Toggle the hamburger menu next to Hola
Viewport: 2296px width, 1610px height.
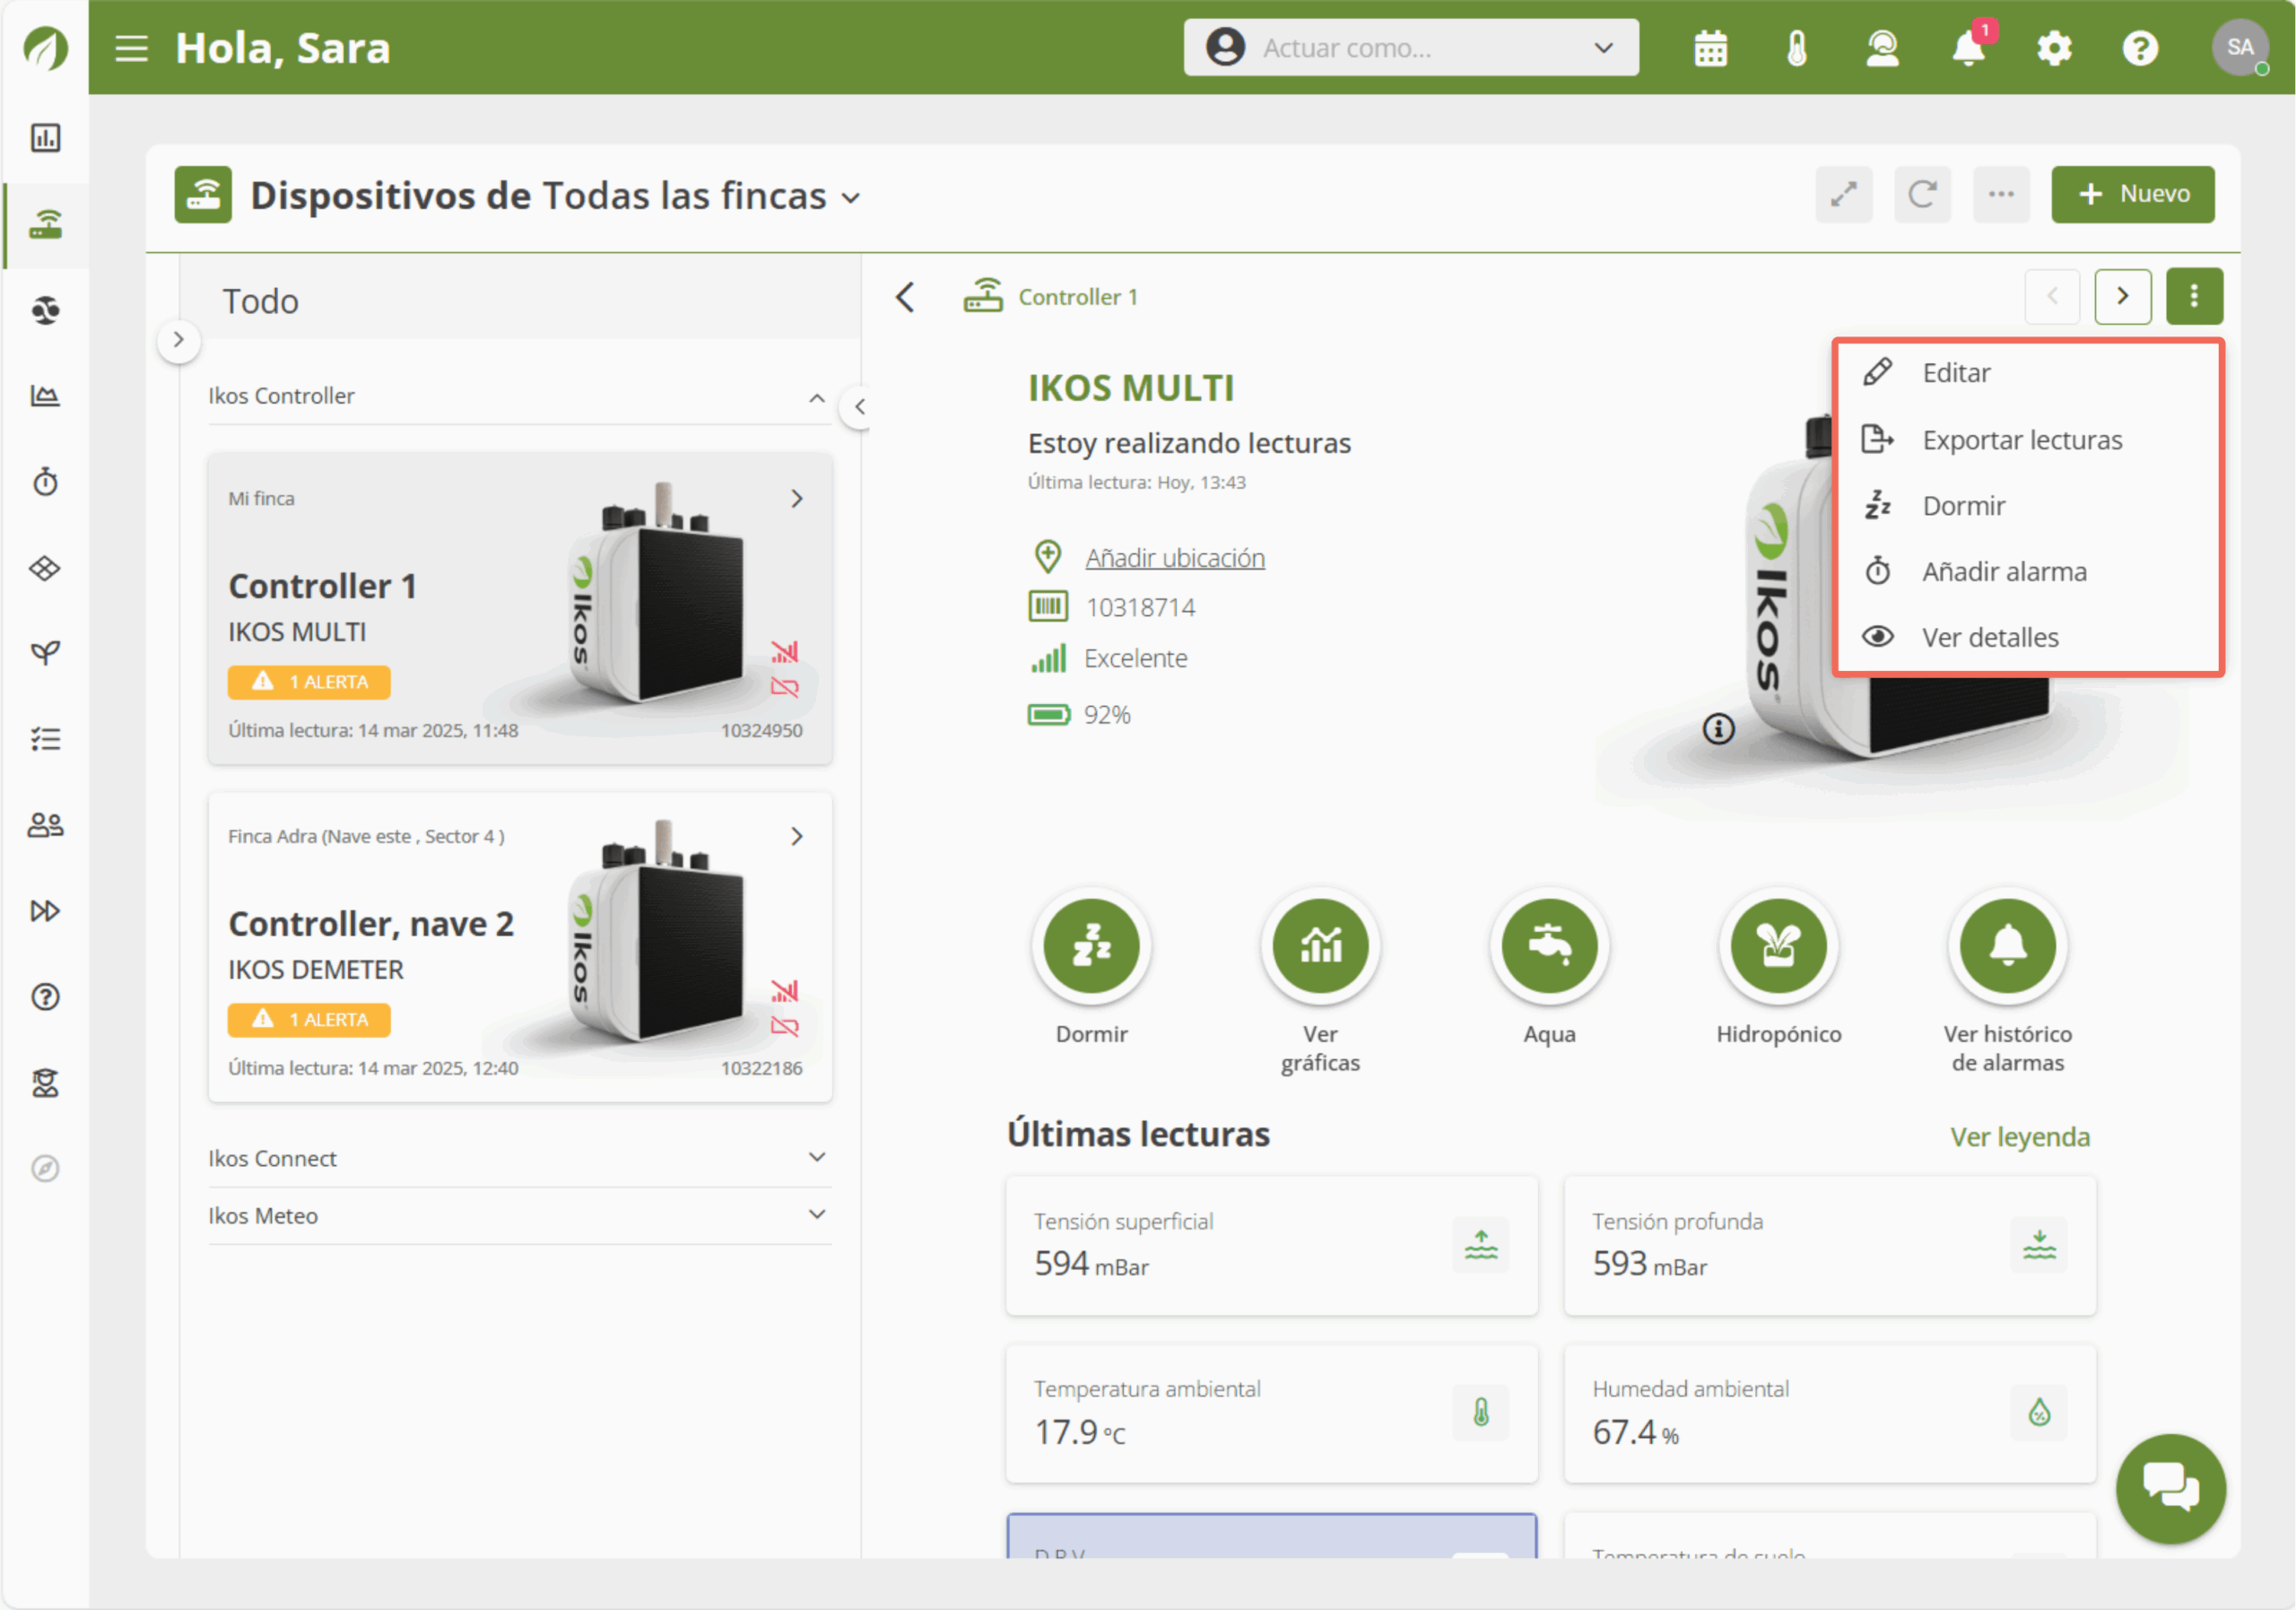click(x=131, y=48)
